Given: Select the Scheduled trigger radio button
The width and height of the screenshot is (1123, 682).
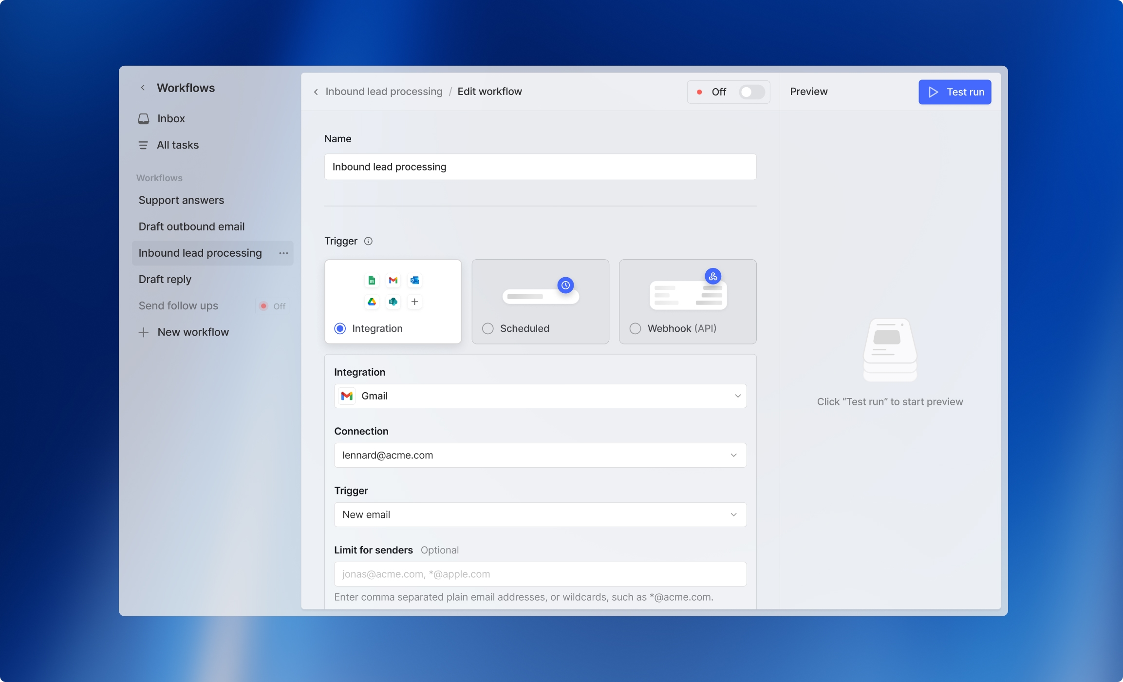Looking at the screenshot, I should click(x=488, y=328).
